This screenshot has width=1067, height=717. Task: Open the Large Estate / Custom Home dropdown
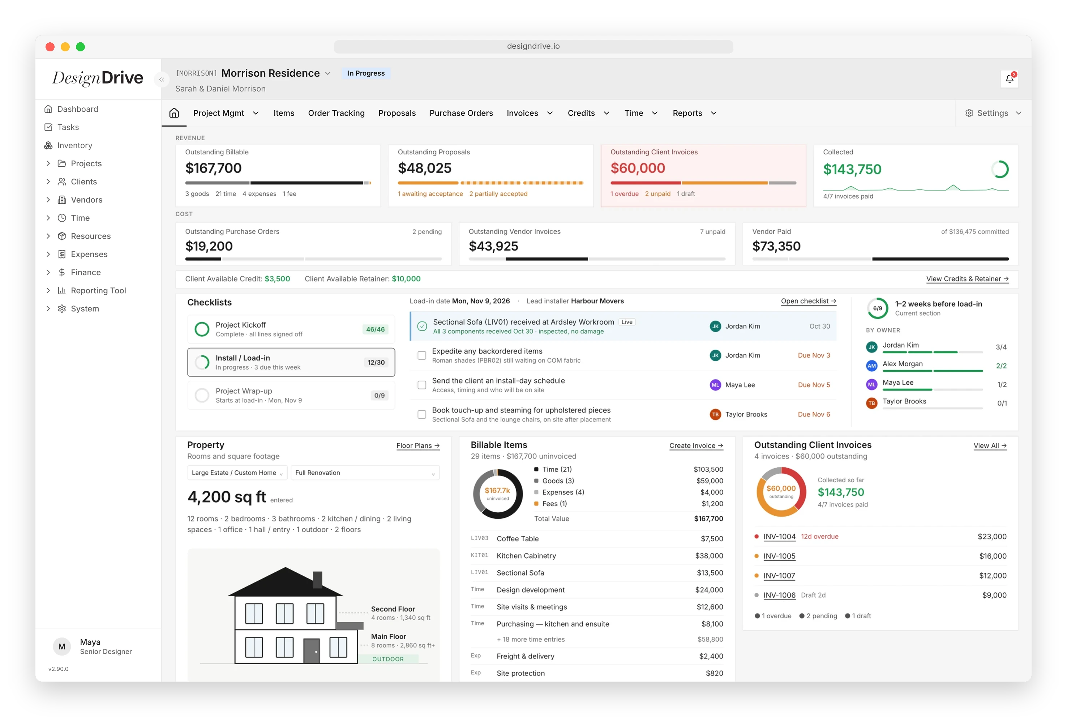(237, 473)
